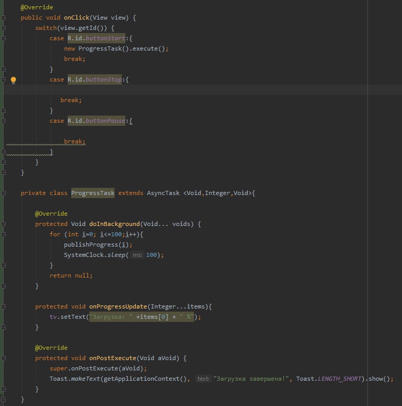This screenshot has height=406, width=402.
Task: Collapse the onProgressUpdate method fold marker
Action: click(x=4, y=307)
